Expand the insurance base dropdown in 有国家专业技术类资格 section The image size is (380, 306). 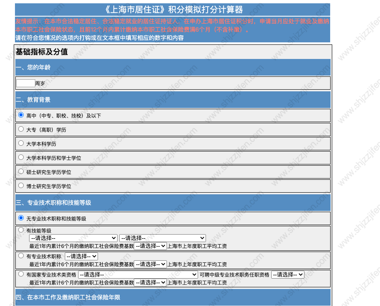150,282
